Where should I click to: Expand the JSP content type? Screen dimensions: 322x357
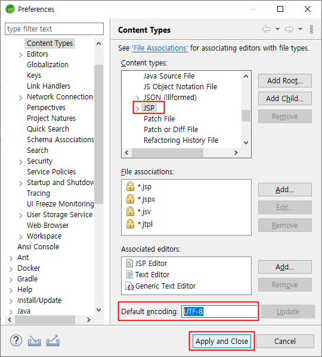click(x=137, y=109)
